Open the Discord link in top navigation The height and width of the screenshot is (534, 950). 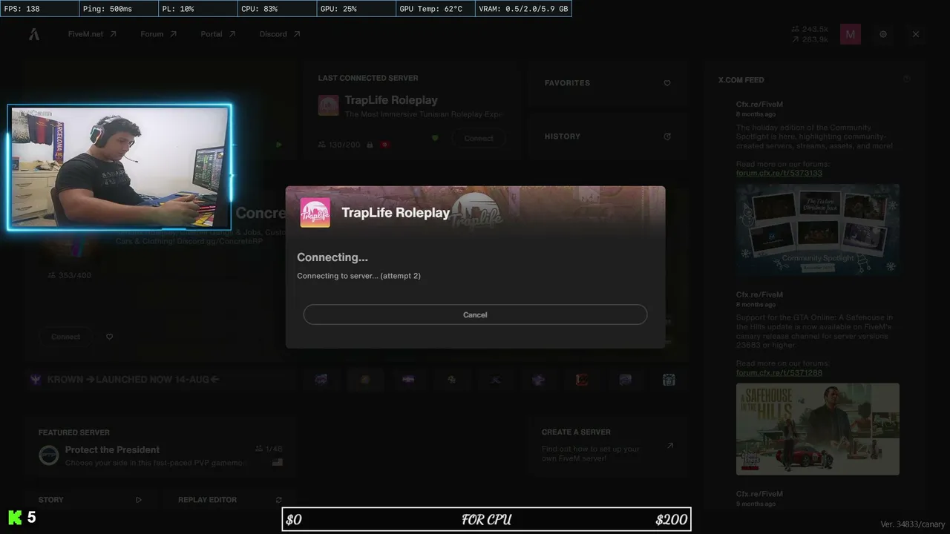pyautogui.click(x=280, y=34)
